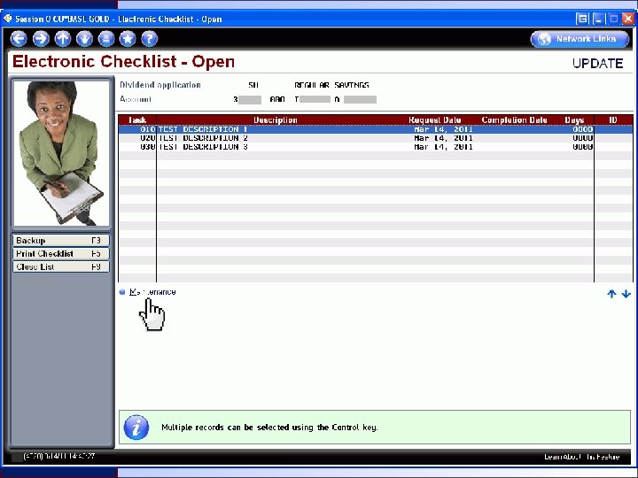Click the UPDATE mode label
Viewport: 638px width, 478px height.
(597, 64)
